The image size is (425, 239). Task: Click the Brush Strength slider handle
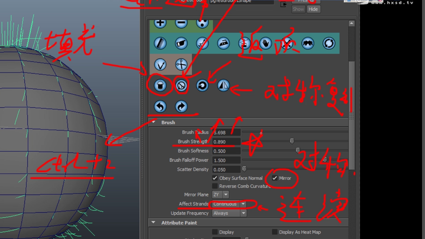click(291, 142)
